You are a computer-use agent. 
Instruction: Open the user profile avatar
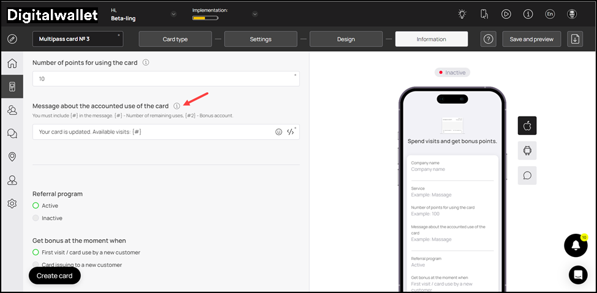[x=571, y=15]
